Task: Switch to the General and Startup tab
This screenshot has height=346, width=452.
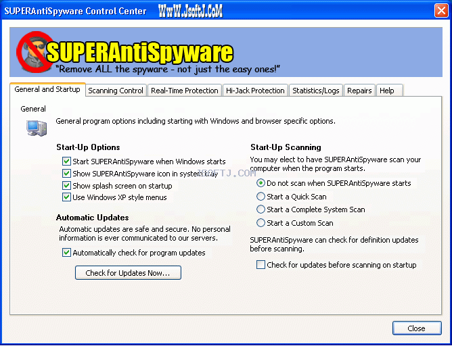Action: point(47,89)
